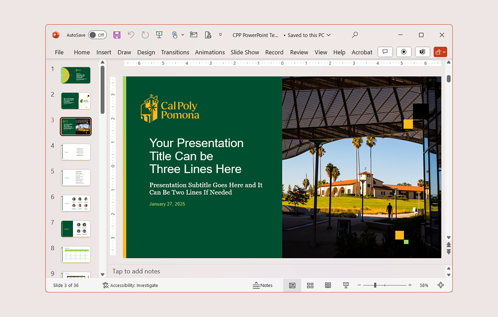This screenshot has height=317, width=498.
Task: Fit slide to current window
Action: point(441,285)
